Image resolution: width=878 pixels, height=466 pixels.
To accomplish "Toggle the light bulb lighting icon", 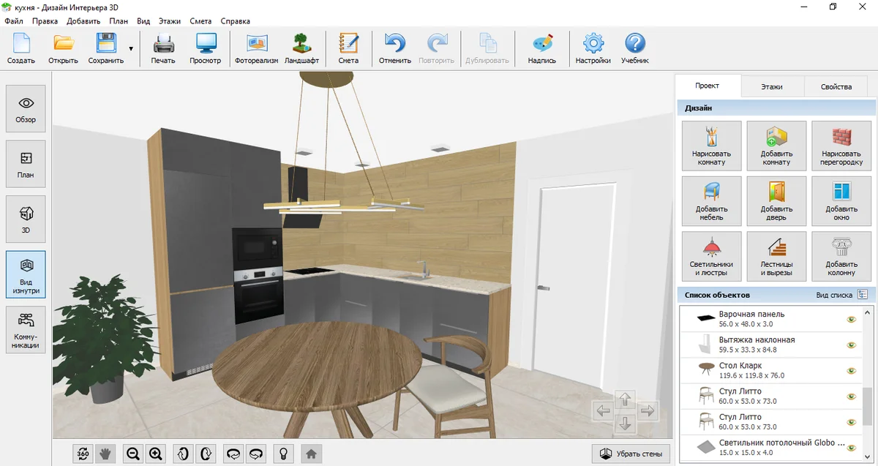I will pyautogui.click(x=283, y=454).
